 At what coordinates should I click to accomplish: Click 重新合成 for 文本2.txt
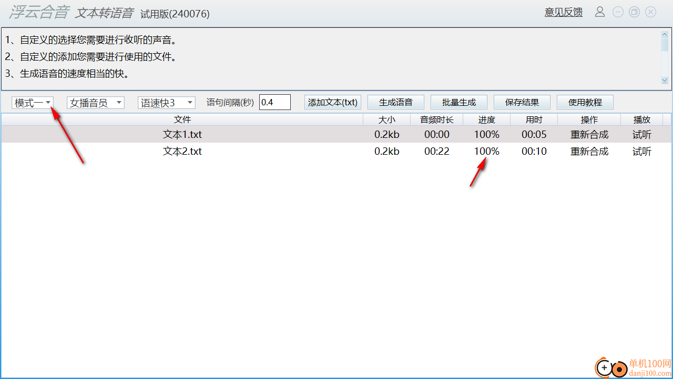(x=589, y=152)
